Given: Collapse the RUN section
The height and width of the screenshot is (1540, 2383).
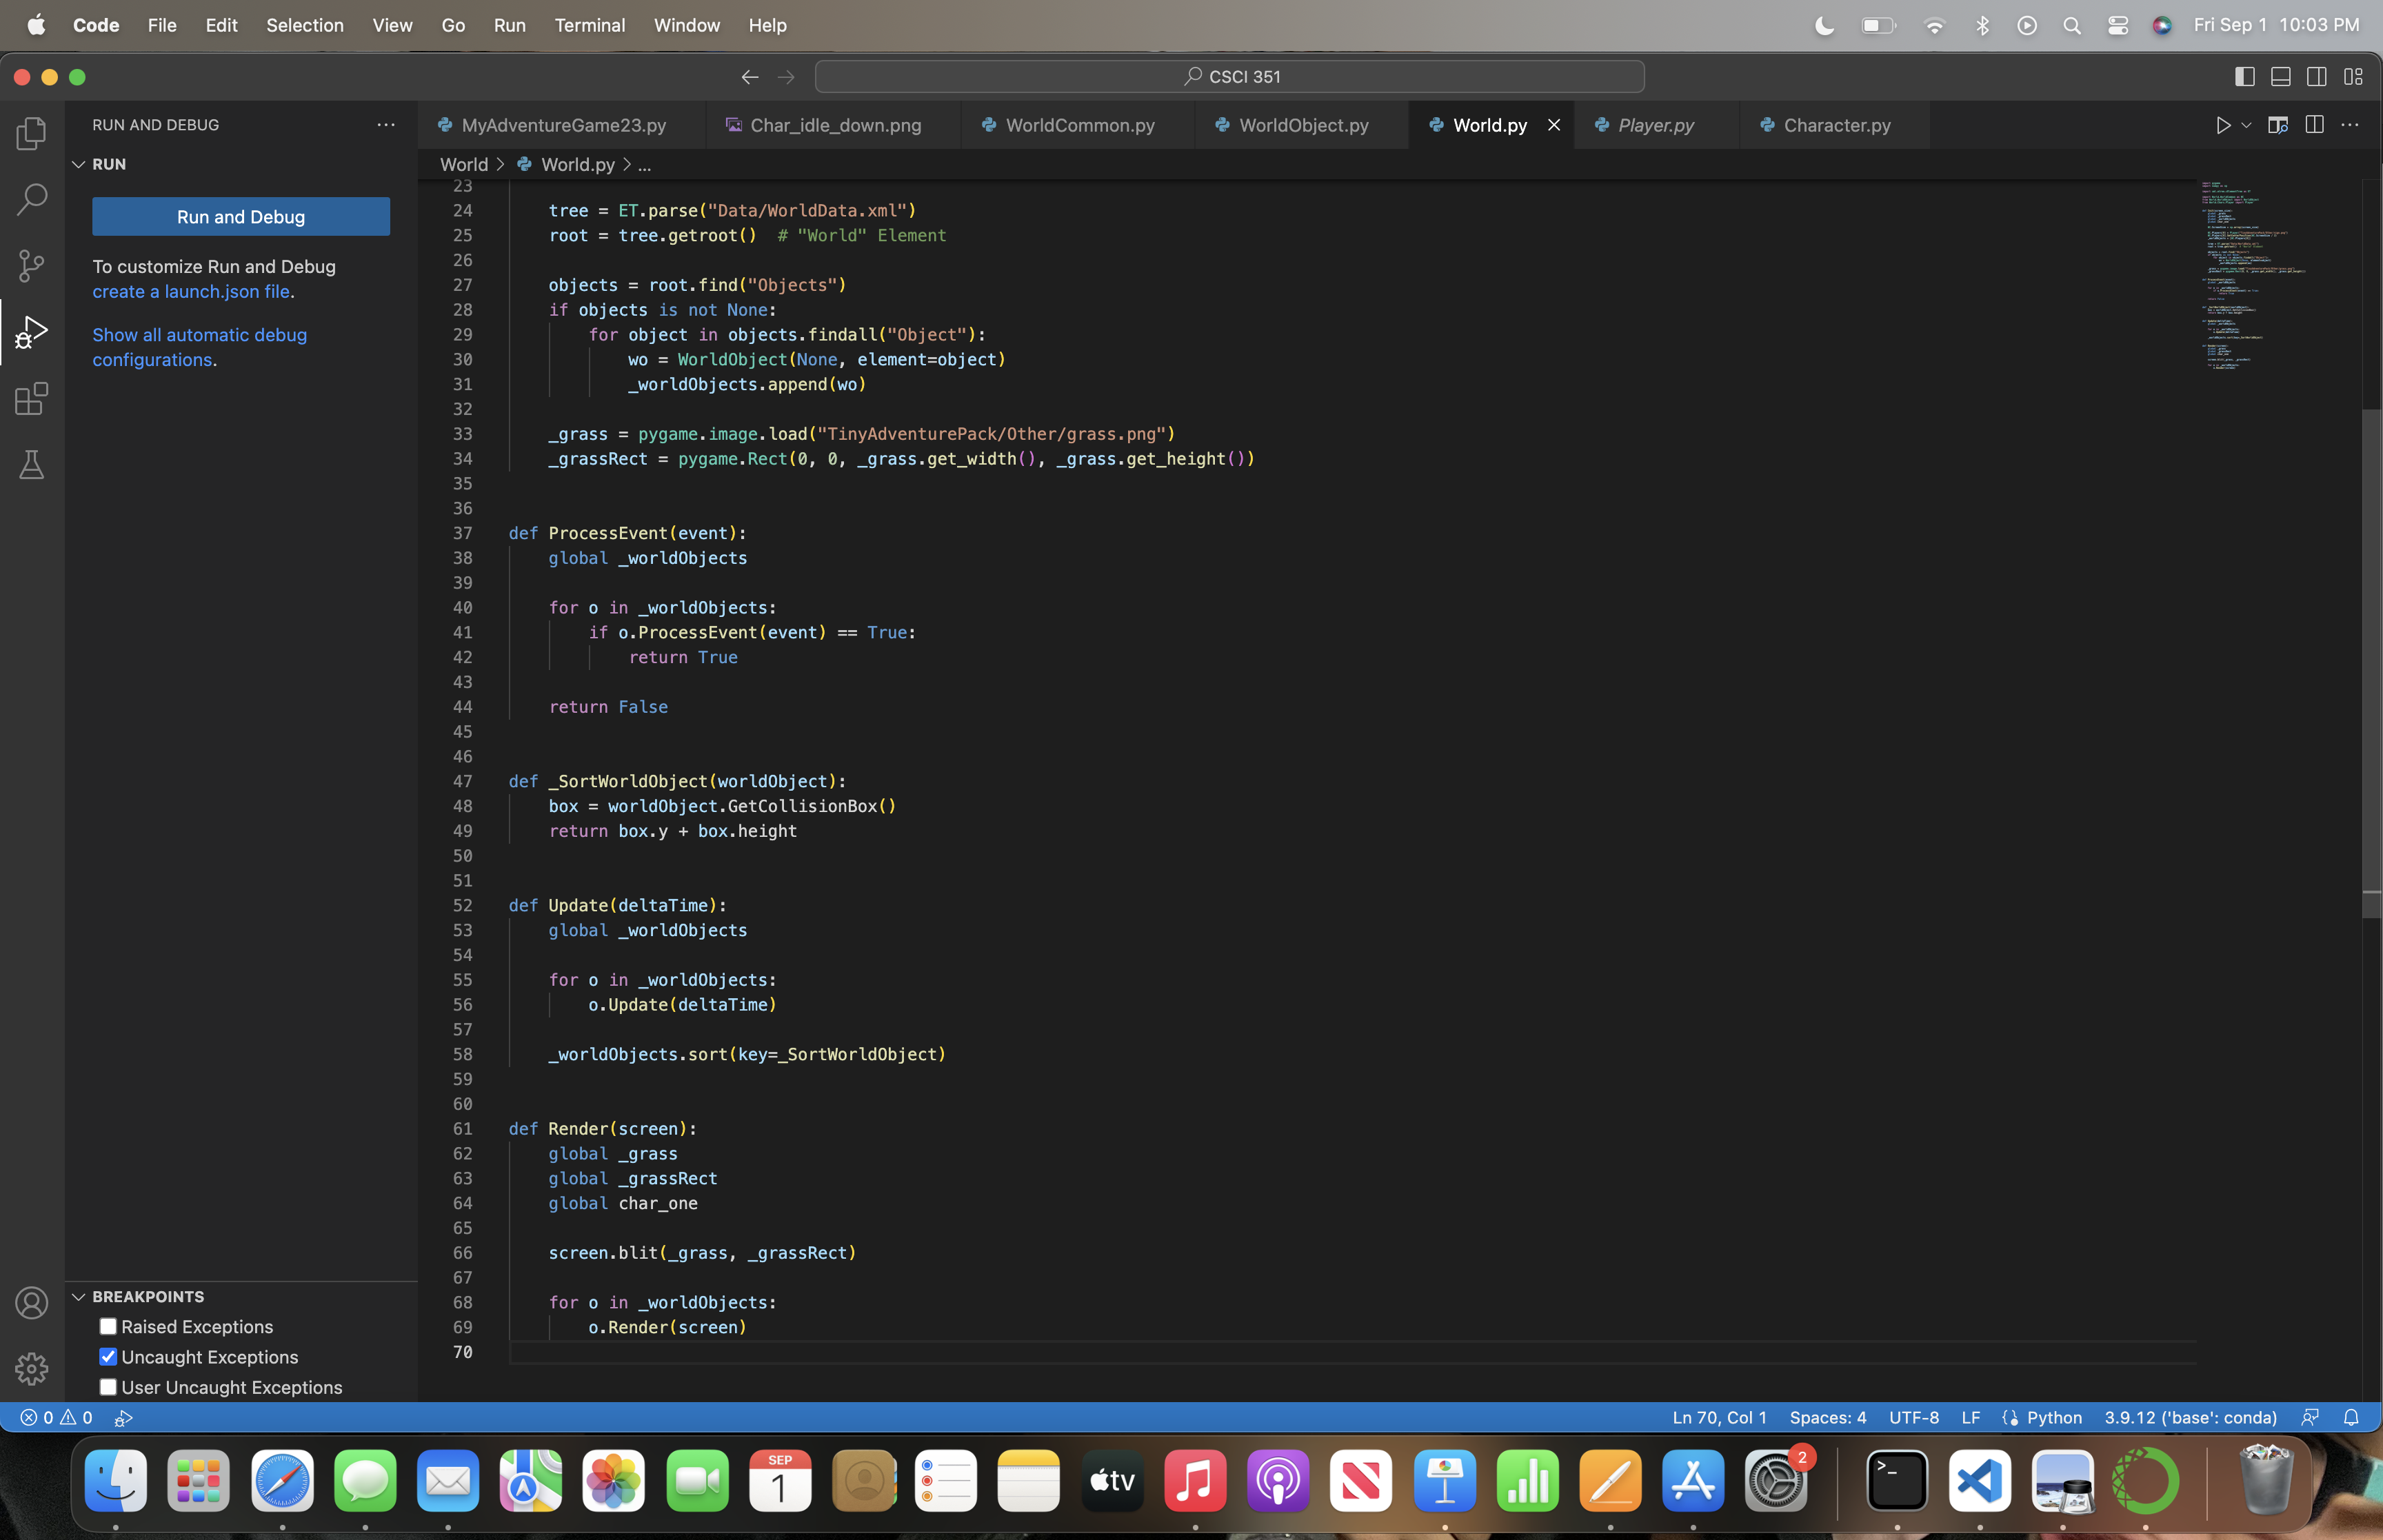Looking at the screenshot, I should pos(79,164).
